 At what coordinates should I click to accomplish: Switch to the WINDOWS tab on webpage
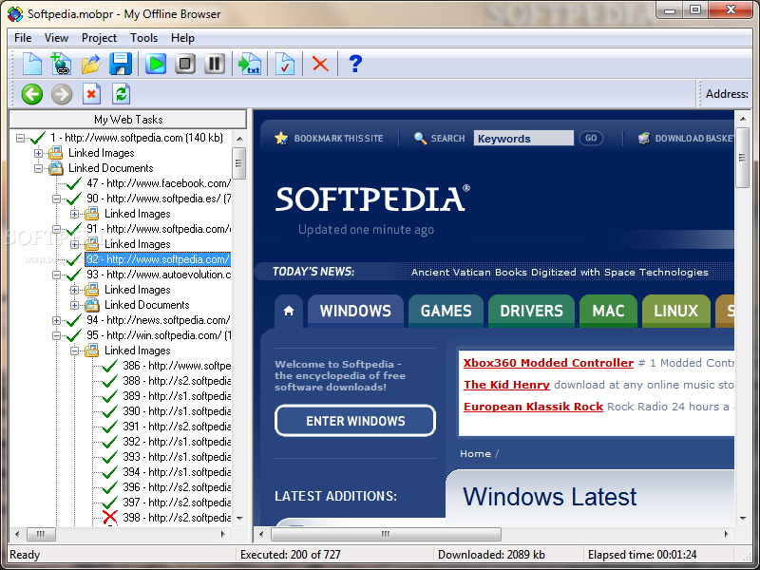click(x=355, y=311)
